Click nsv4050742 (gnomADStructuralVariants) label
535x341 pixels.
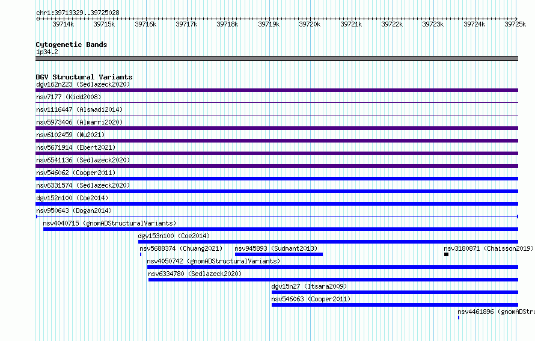pos(213,261)
